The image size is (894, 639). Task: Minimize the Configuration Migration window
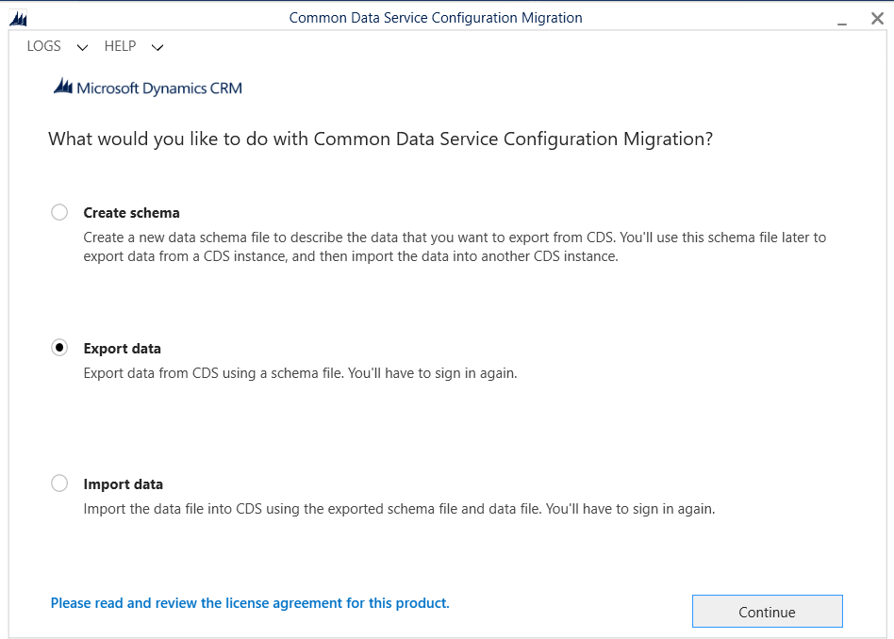point(842,19)
